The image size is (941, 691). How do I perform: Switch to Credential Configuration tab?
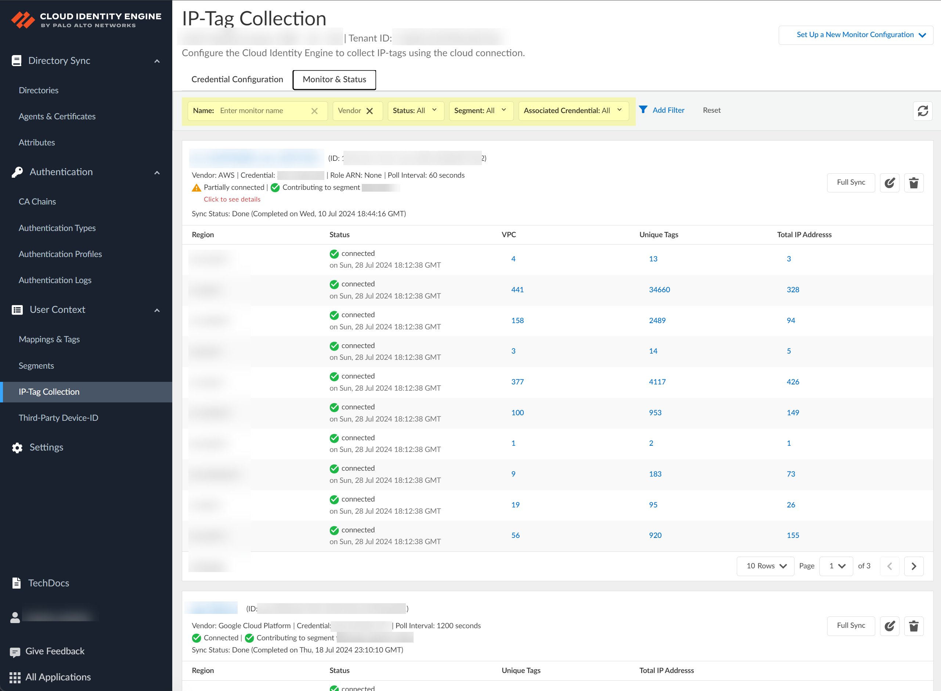pos(237,79)
